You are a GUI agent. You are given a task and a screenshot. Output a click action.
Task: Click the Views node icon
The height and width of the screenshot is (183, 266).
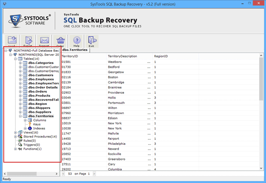tap(20, 132)
